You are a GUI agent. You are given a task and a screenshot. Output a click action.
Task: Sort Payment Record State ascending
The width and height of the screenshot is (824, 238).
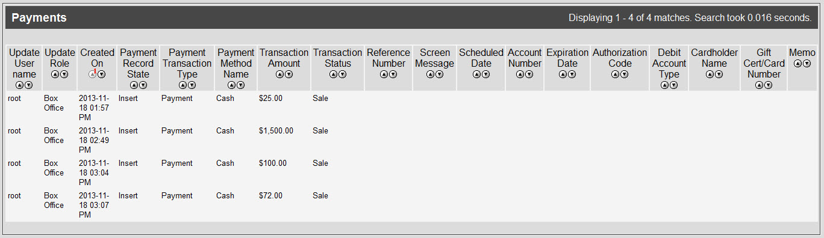tap(134, 85)
